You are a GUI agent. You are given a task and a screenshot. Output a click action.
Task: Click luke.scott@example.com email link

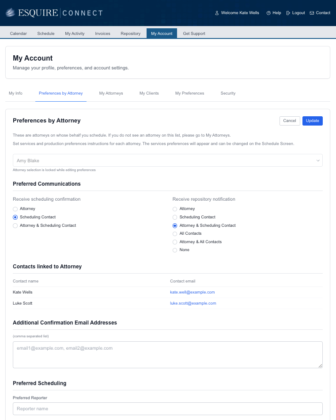(x=193, y=303)
